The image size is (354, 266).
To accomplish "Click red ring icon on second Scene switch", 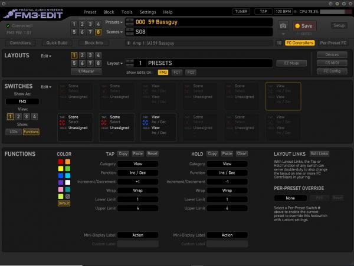I will coord(104,123).
